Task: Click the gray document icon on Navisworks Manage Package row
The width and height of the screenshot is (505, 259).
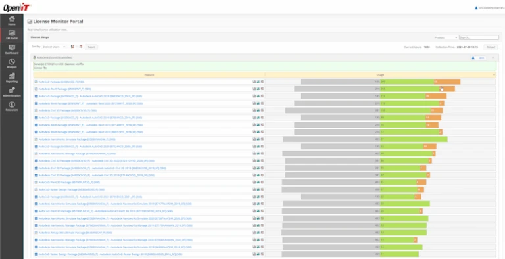Action: click(254, 154)
